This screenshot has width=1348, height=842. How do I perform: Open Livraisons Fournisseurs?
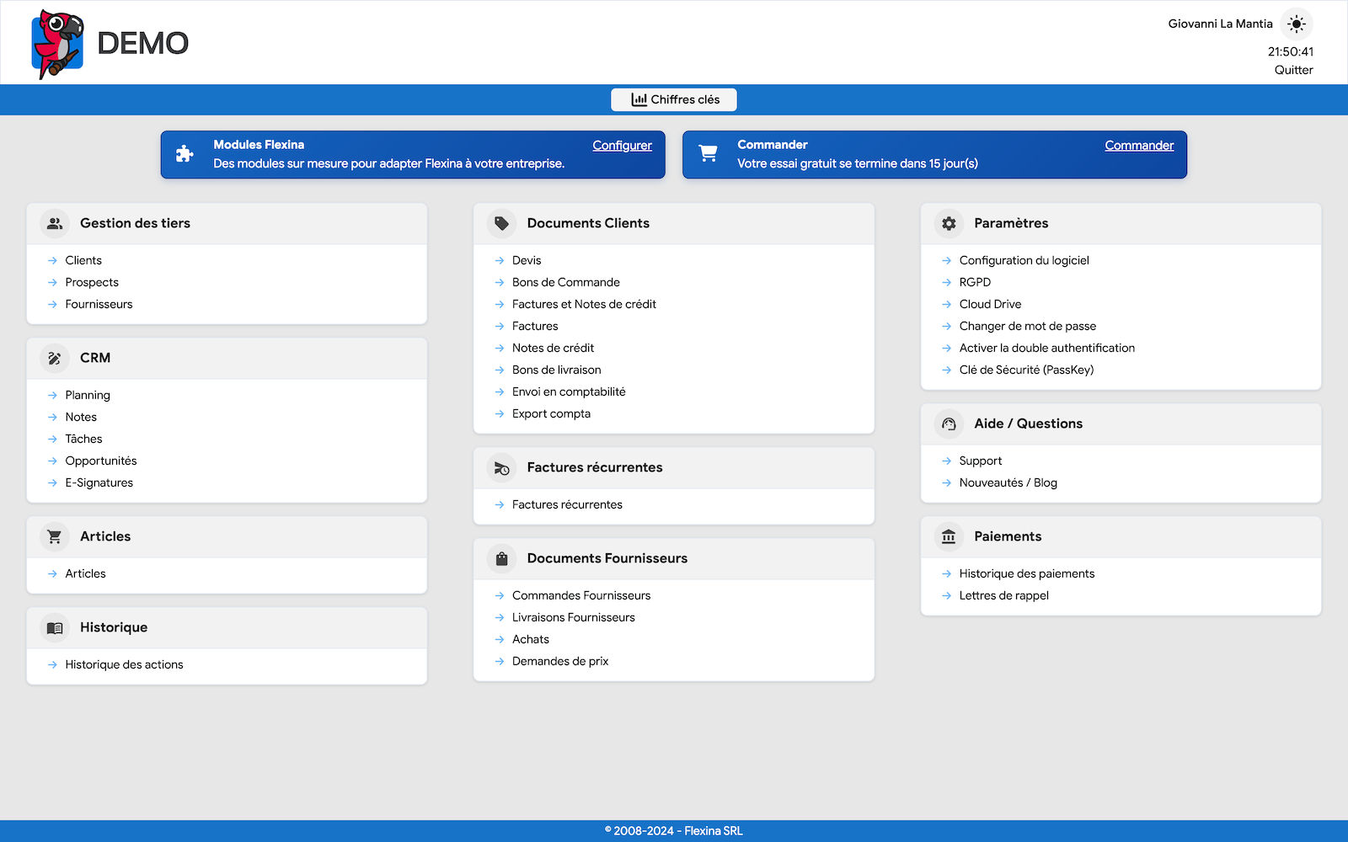point(574,617)
